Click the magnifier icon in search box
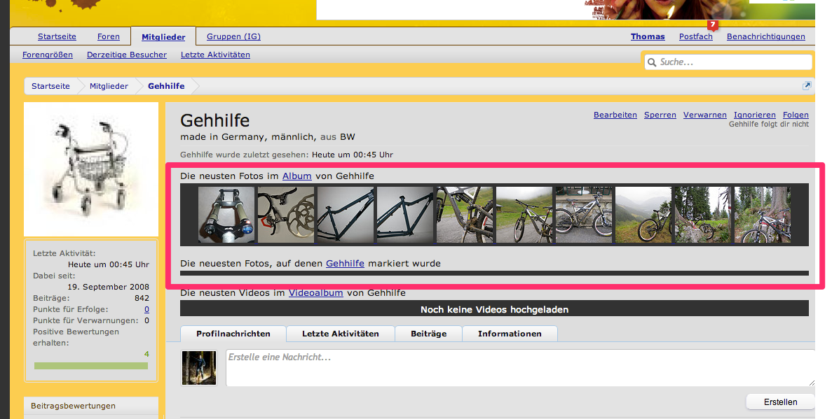 pos(652,62)
